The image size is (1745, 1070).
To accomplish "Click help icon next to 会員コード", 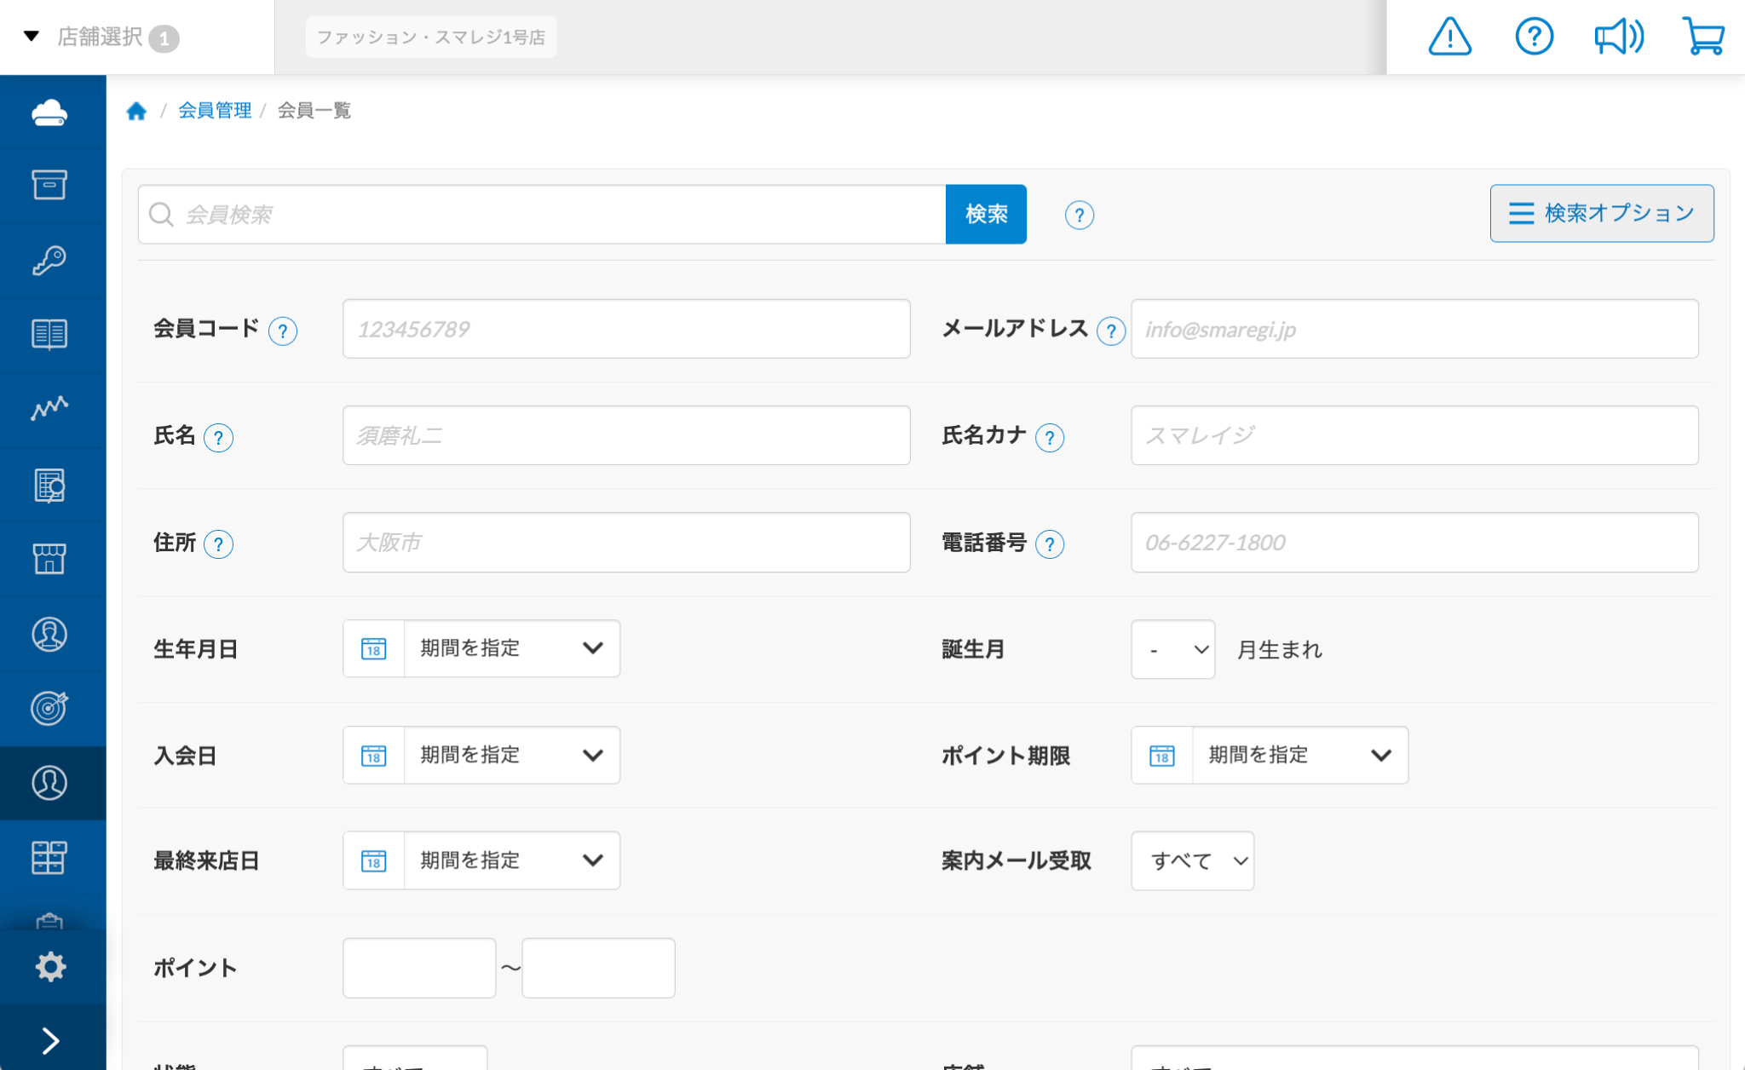I will pyautogui.click(x=283, y=331).
